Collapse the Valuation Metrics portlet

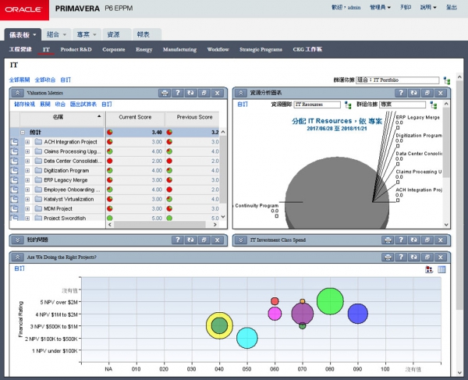(18, 93)
